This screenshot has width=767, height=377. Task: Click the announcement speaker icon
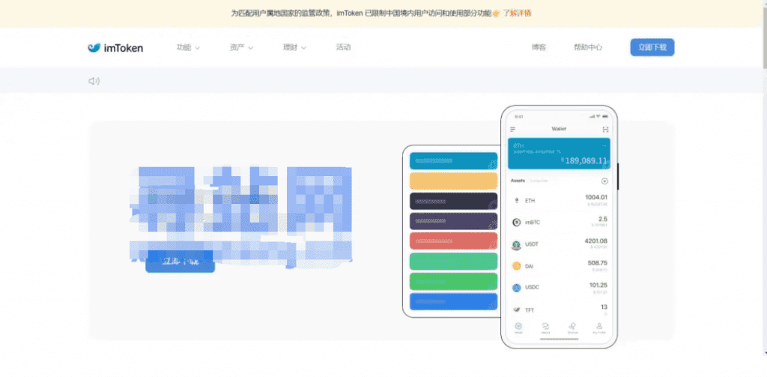[94, 81]
